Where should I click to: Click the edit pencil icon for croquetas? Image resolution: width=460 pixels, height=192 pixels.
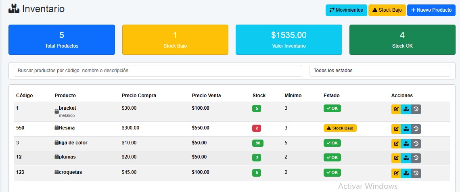pos(396,173)
